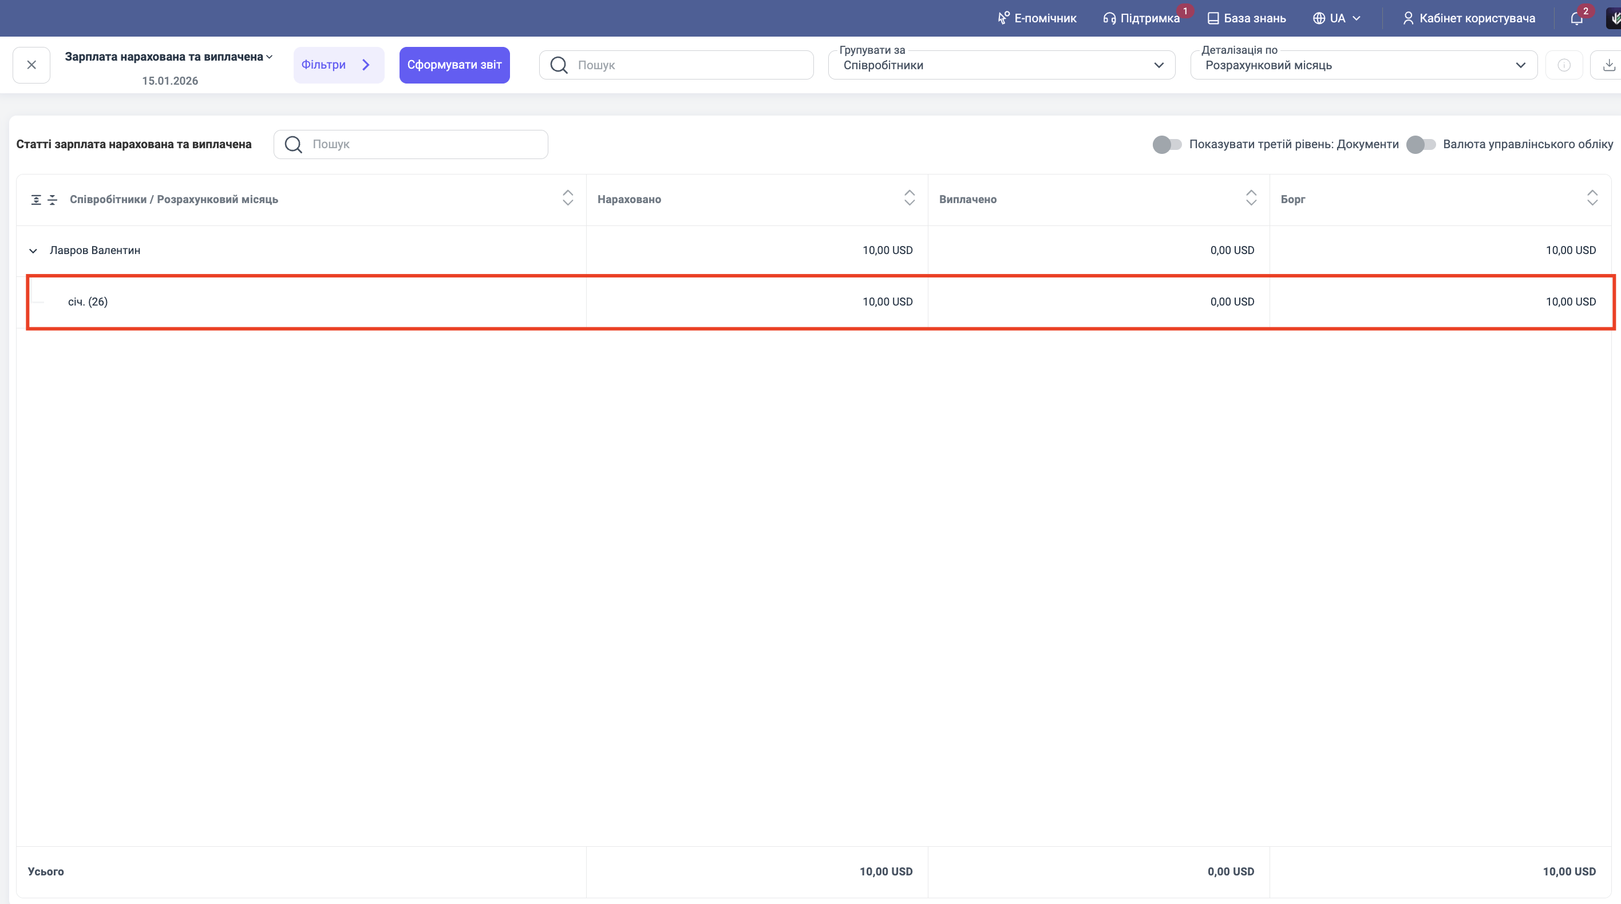
Task: Open Групувати за Співробітники dropdown
Action: tap(1001, 65)
